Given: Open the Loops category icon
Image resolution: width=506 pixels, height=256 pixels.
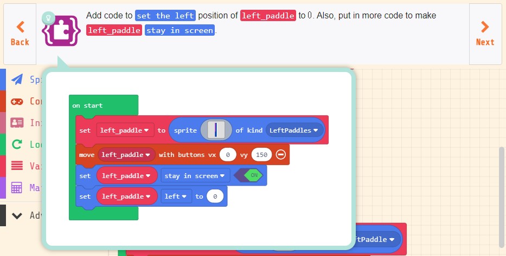Looking at the screenshot, I should click(17, 145).
